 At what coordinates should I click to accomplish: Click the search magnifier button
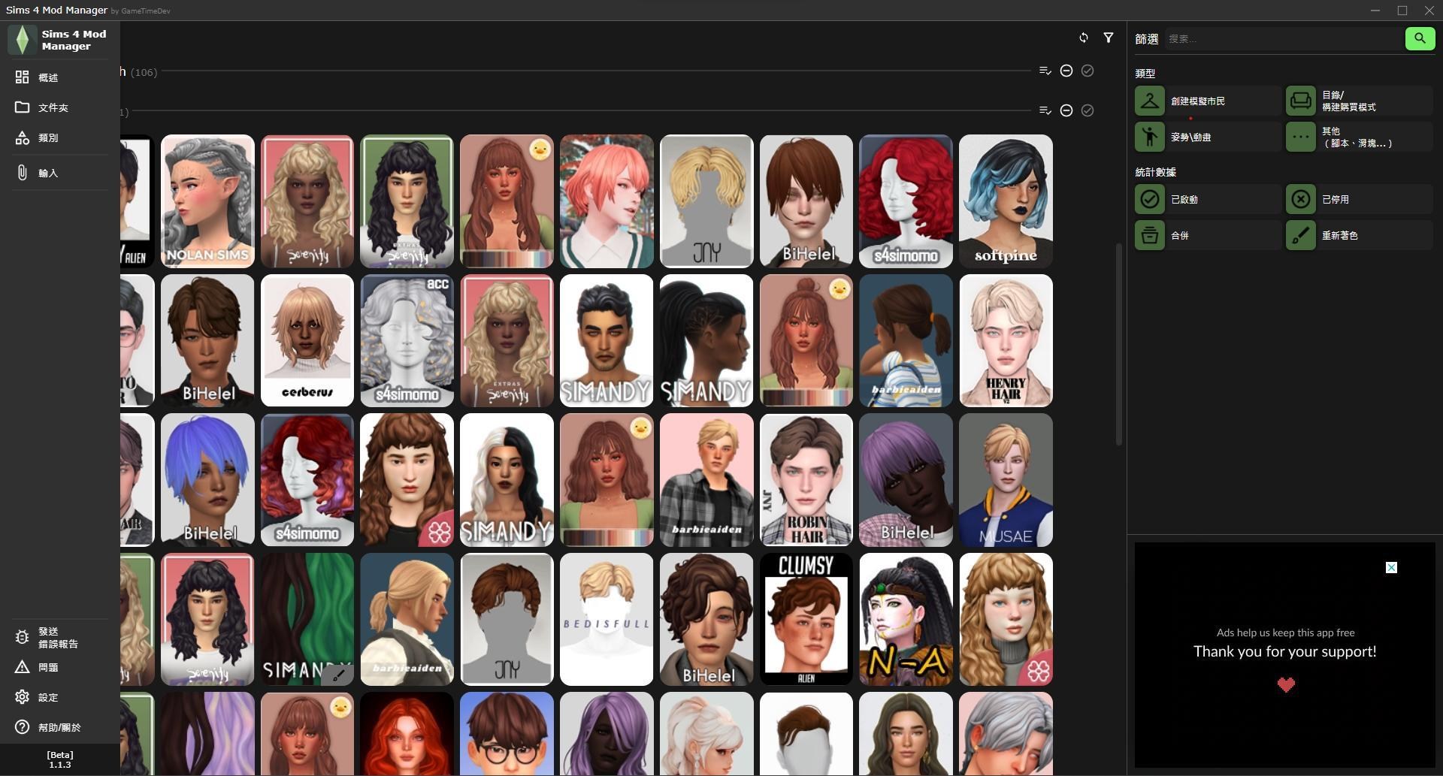[1419, 38]
